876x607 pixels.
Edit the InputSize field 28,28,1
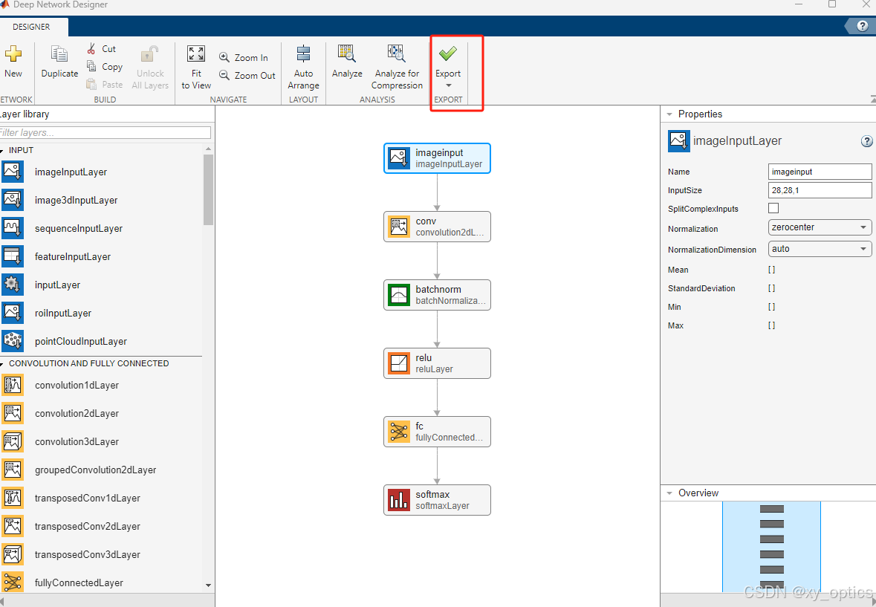click(x=820, y=190)
